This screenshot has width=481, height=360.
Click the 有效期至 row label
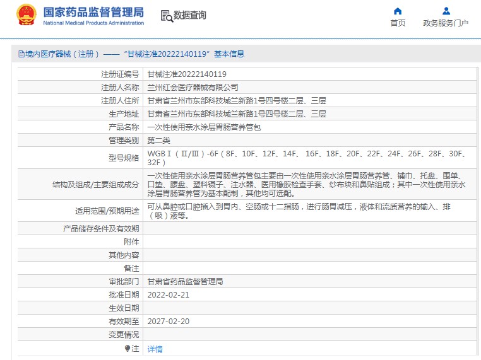(124, 322)
